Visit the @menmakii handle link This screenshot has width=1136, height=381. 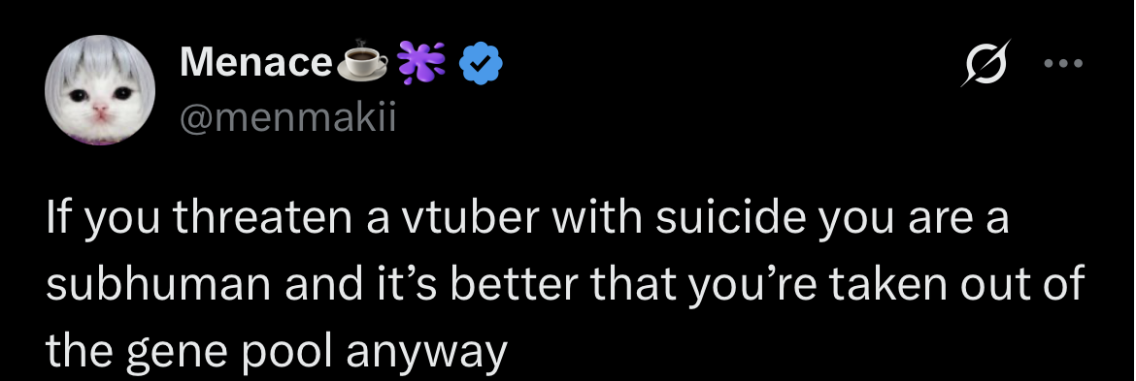pyautogui.click(x=287, y=117)
